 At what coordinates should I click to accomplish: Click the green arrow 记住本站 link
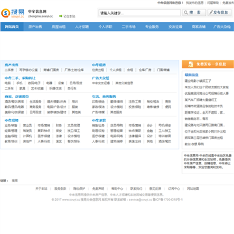click(67, 16)
